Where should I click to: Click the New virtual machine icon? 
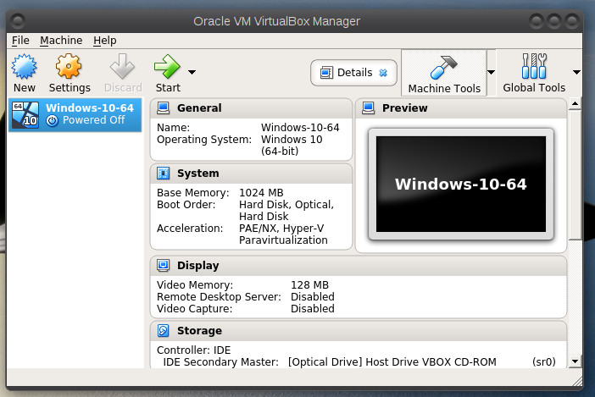[24, 66]
